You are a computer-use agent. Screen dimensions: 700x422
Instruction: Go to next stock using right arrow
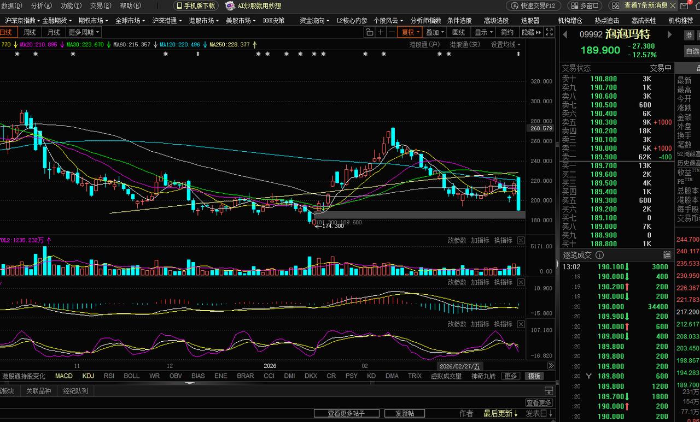(669, 34)
